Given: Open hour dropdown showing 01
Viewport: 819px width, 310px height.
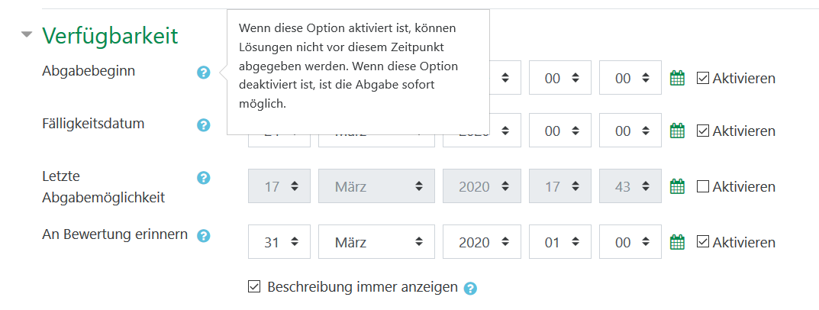Looking at the screenshot, I should tap(559, 243).
